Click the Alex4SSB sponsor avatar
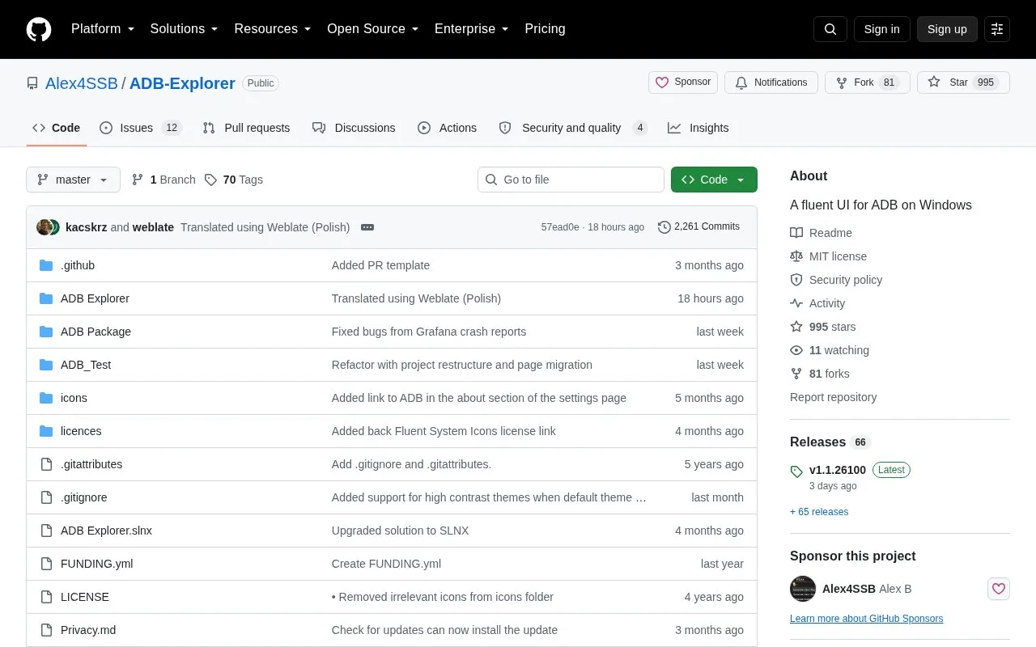Viewport: 1036px width, 647px height. click(x=803, y=589)
